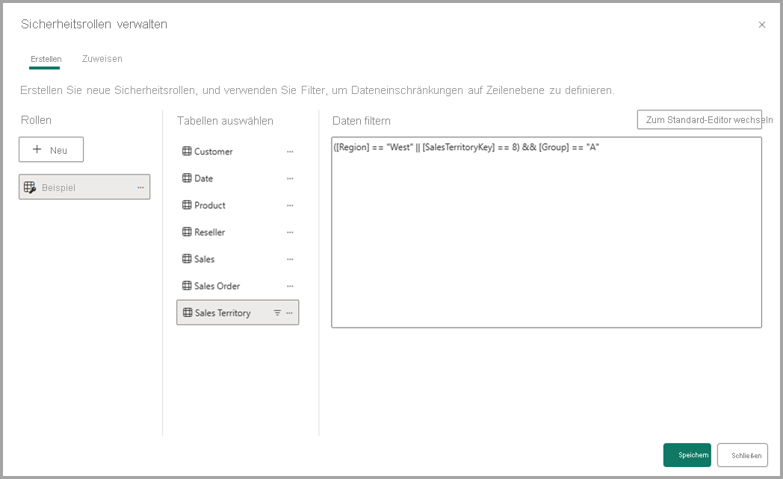This screenshot has height=479, width=783.
Task: Select the Sales Territory table
Action: pyautogui.click(x=238, y=313)
